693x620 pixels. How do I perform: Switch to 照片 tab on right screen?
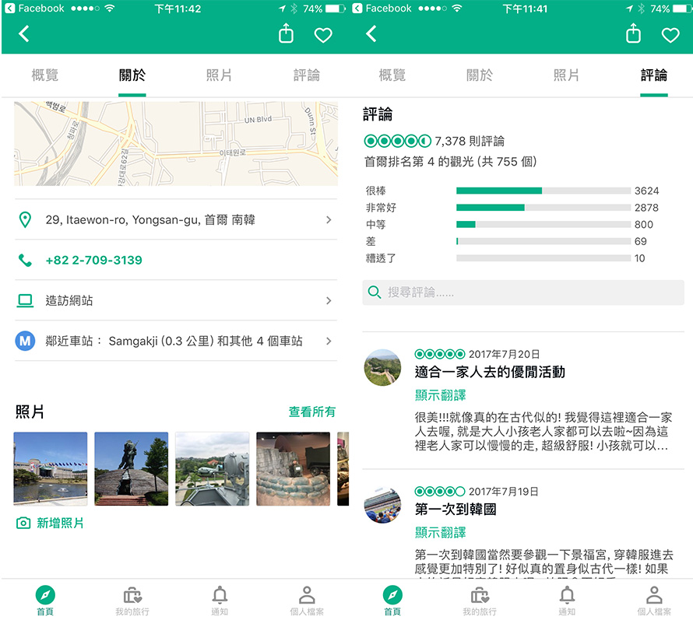[567, 75]
